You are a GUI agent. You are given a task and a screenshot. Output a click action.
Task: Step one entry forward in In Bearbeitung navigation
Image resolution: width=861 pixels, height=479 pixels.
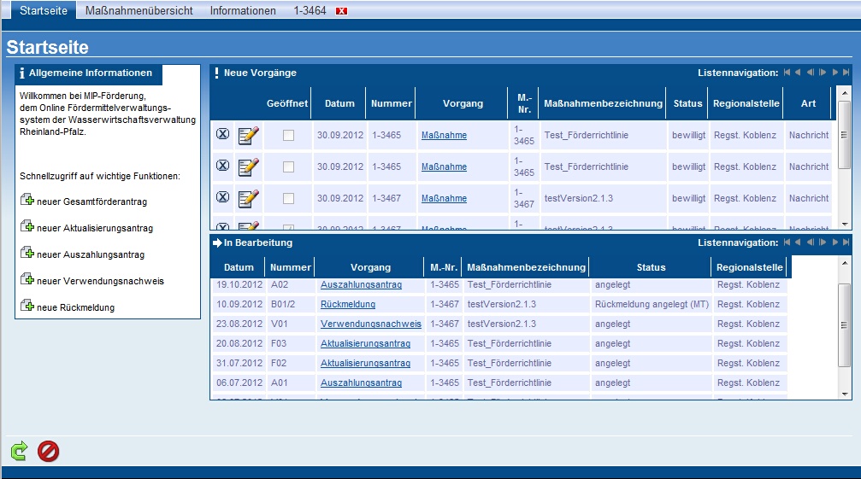click(x=822, y=242)
